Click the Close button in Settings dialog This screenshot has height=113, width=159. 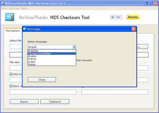[42, 80]
